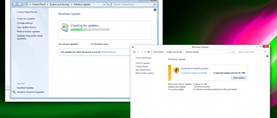Open the address bar dropdown in front window

(x=230, y=52)
